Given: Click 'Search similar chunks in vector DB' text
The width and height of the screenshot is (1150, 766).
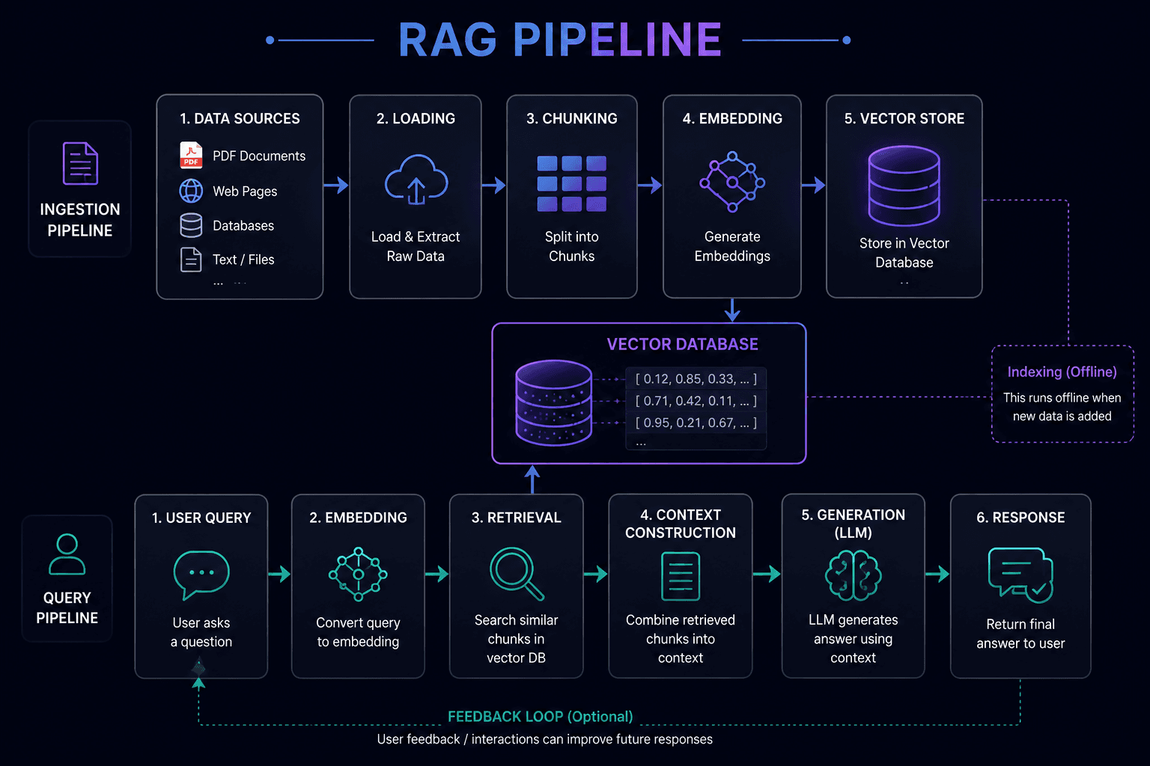Looking at the screenshot, I should (x=517, y=639).
